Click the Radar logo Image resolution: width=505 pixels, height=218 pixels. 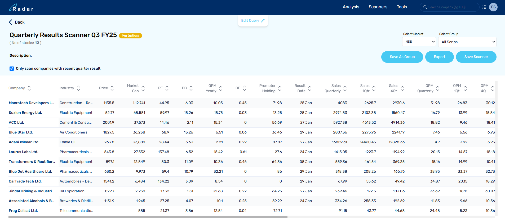click(21, 7)
